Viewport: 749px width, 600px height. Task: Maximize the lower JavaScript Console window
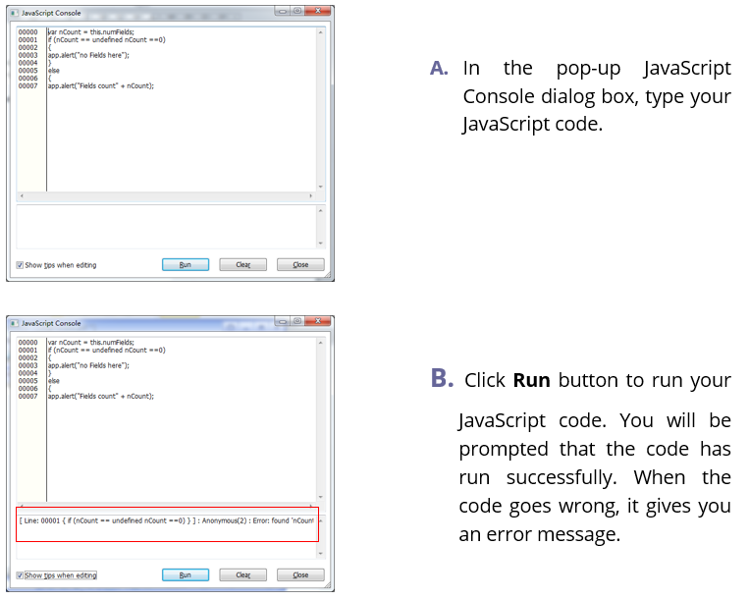297,321
